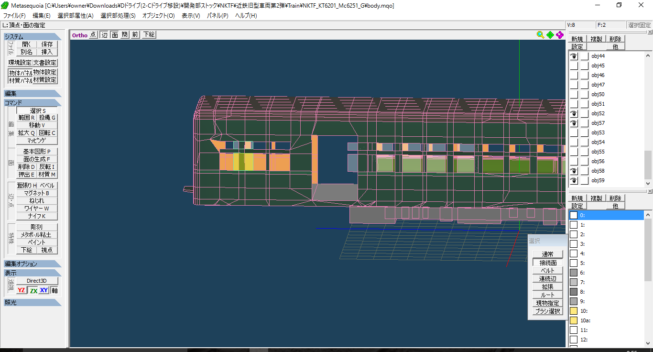Select material 6 gray swatch
653x352 pixels.
point(574,273)
